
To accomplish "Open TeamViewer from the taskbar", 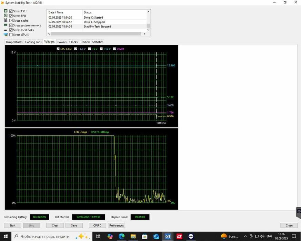I will 191,236.
